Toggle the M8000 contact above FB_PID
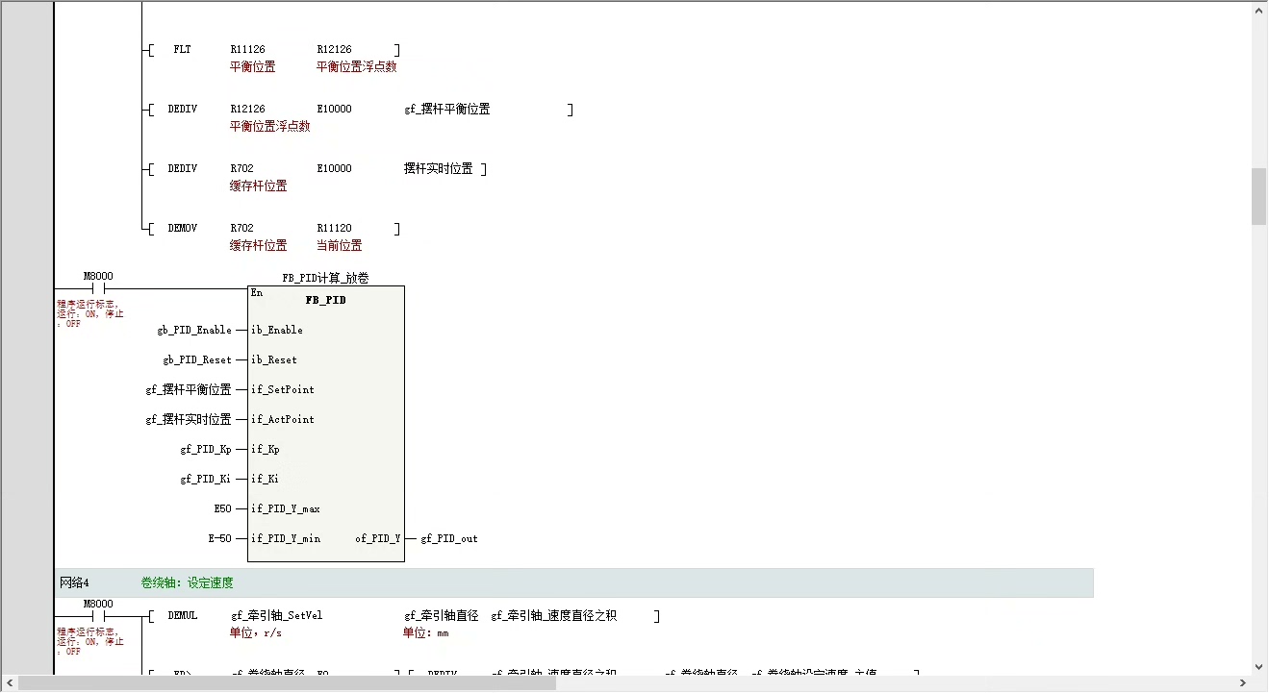 tap(97, 286)
